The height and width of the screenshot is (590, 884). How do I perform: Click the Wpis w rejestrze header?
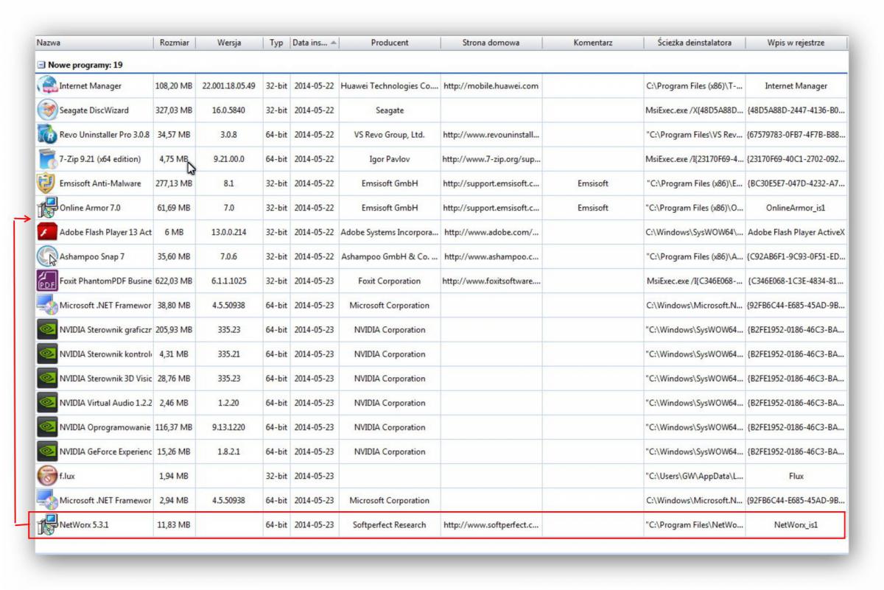tap(796, 43)
